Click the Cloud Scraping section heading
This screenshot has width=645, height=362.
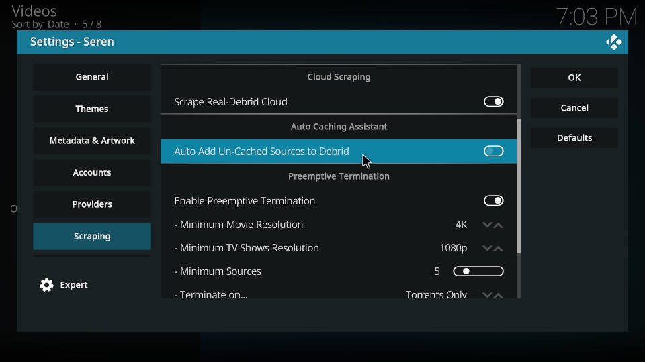point(339,77)
